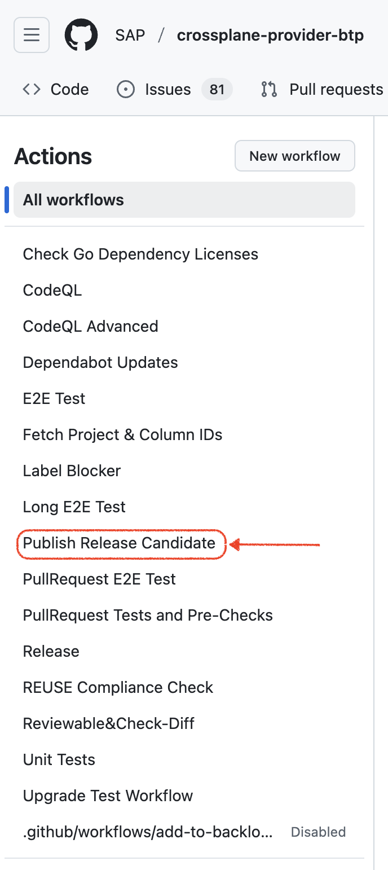This screenshot has width=388, height=870.
Task: Click the Pull requests branch icon
Action: coord(269,89)
